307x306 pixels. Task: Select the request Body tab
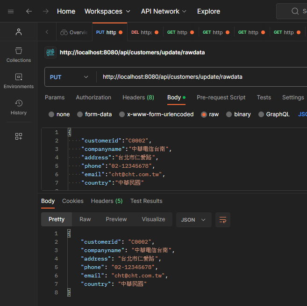pyautogui.click(x=176, y=97)
